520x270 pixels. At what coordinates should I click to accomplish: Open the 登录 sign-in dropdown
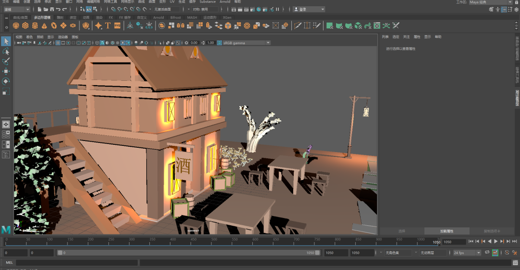click(x=310, y=9)
